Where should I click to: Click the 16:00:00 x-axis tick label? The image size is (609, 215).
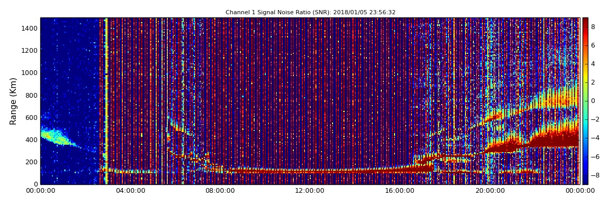click(x=400, y=191)
